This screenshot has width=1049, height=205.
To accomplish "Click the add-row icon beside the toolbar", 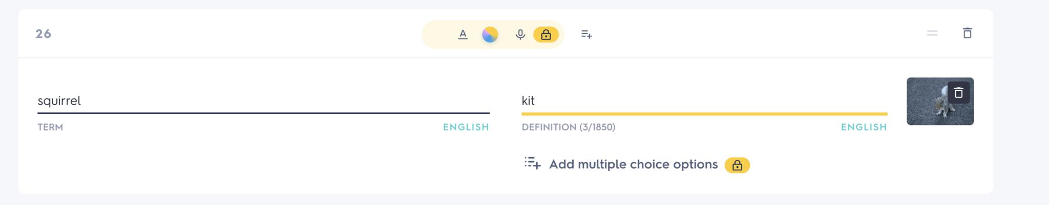I will (586, 34).
